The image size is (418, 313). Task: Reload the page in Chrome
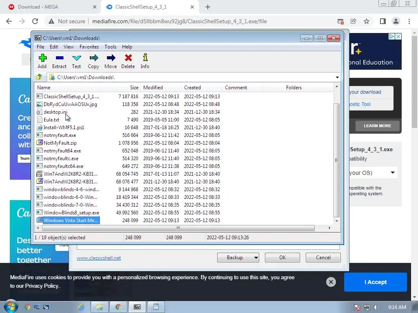[35, 21]
